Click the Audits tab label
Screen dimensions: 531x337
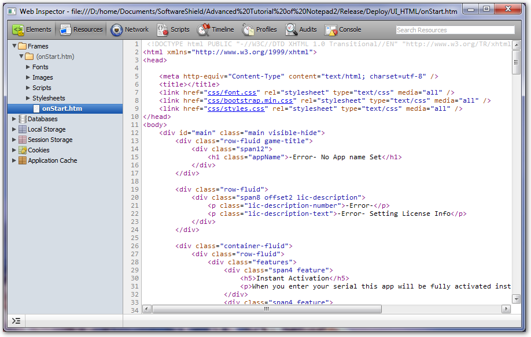[308, 29]
